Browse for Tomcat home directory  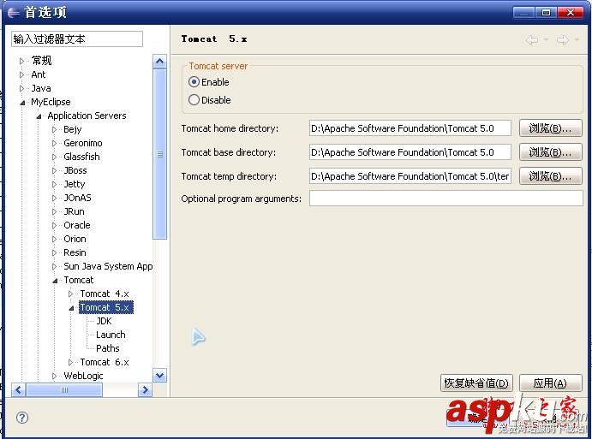click(551, 128)
